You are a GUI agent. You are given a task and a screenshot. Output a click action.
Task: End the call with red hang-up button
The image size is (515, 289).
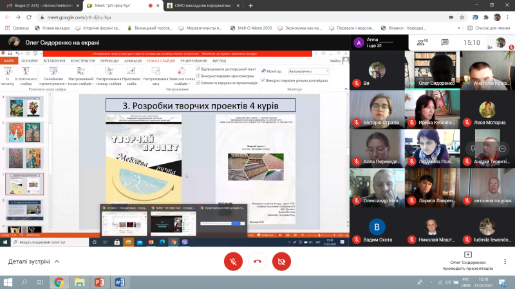tap(257, 261)
